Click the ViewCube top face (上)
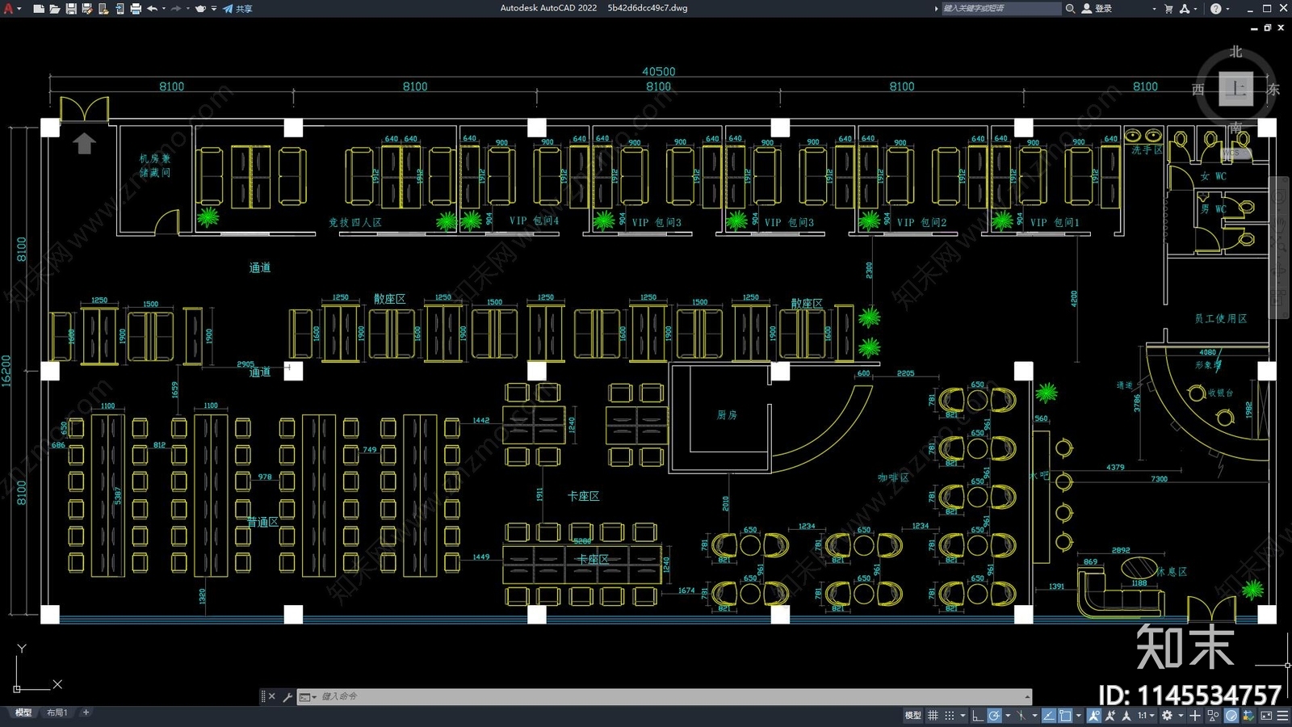The width and height of the screenshot is (1292, 727). (1235, 89)
